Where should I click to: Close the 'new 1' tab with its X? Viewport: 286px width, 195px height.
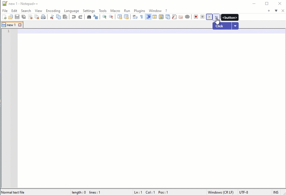coord(20,25)
